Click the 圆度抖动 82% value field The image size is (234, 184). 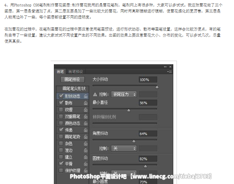[x=148, y=159]
